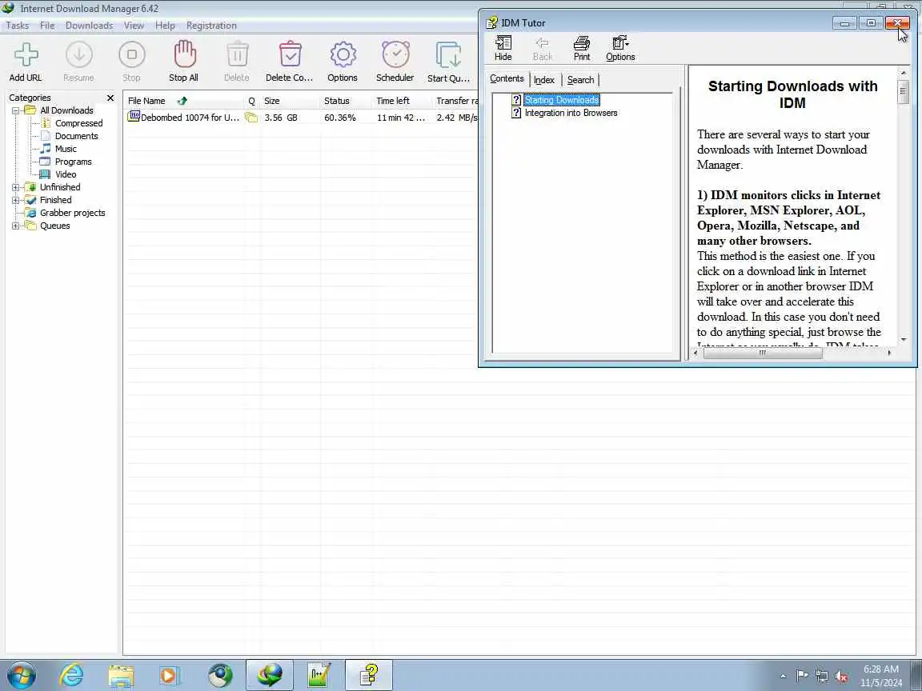Sort the list by Status column
This screenshot has width=922, height=691.
pyautogui.click(x=347, y=101)
